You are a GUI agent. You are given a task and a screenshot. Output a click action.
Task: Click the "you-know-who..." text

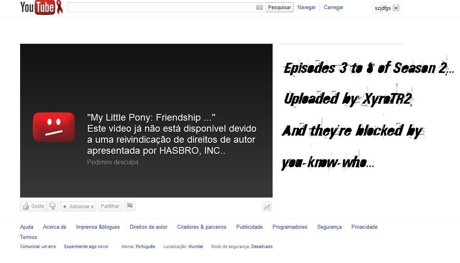pyautogui.click(x=328, y=162)
